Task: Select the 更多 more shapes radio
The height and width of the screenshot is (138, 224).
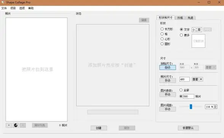Action: (181, 35)
